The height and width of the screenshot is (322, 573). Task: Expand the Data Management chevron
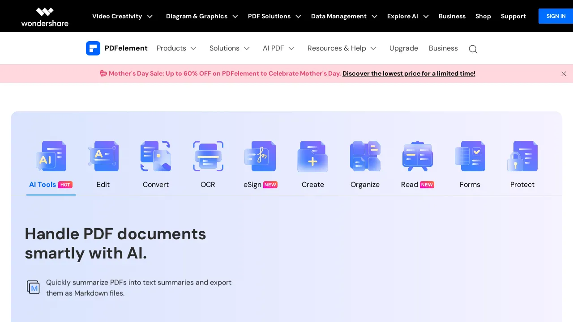[374, 17]
